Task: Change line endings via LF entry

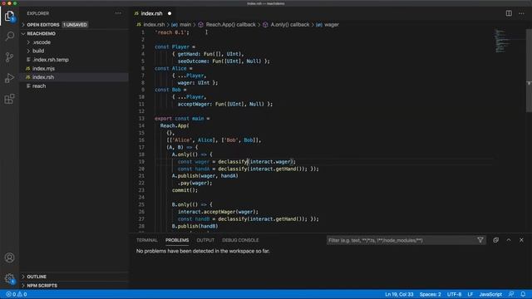Action: (470, 294)
